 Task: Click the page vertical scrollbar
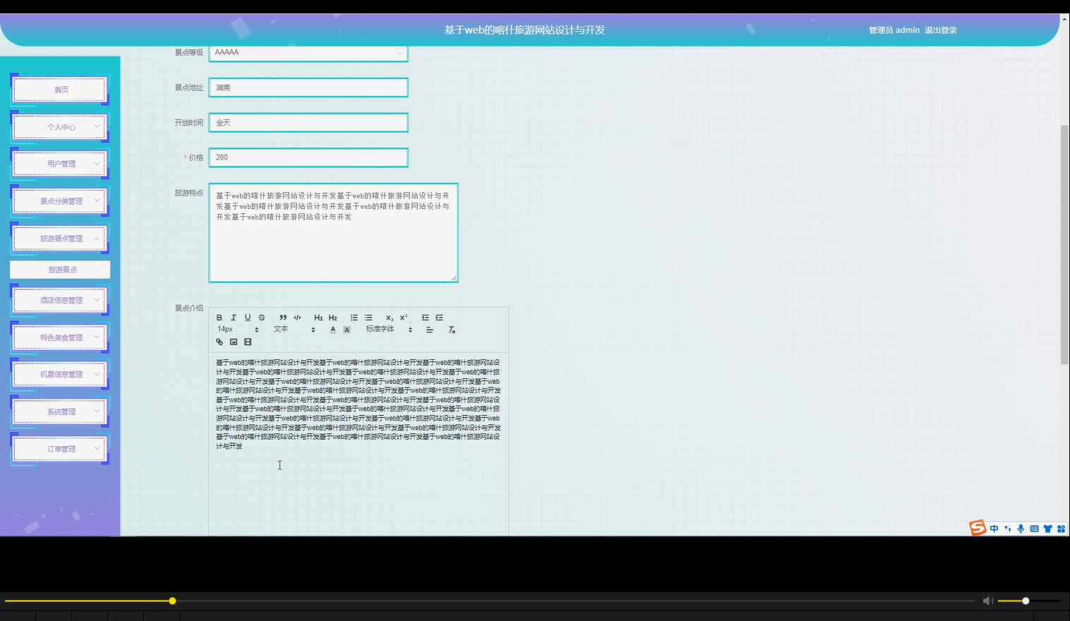(x=1064, y=244)
